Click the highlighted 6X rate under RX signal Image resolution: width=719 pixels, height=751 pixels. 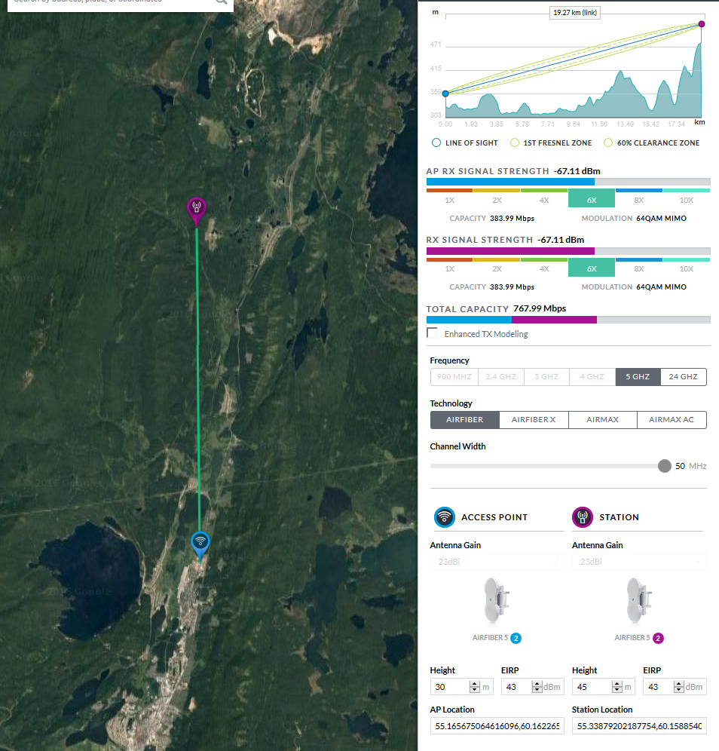point(592,267)
